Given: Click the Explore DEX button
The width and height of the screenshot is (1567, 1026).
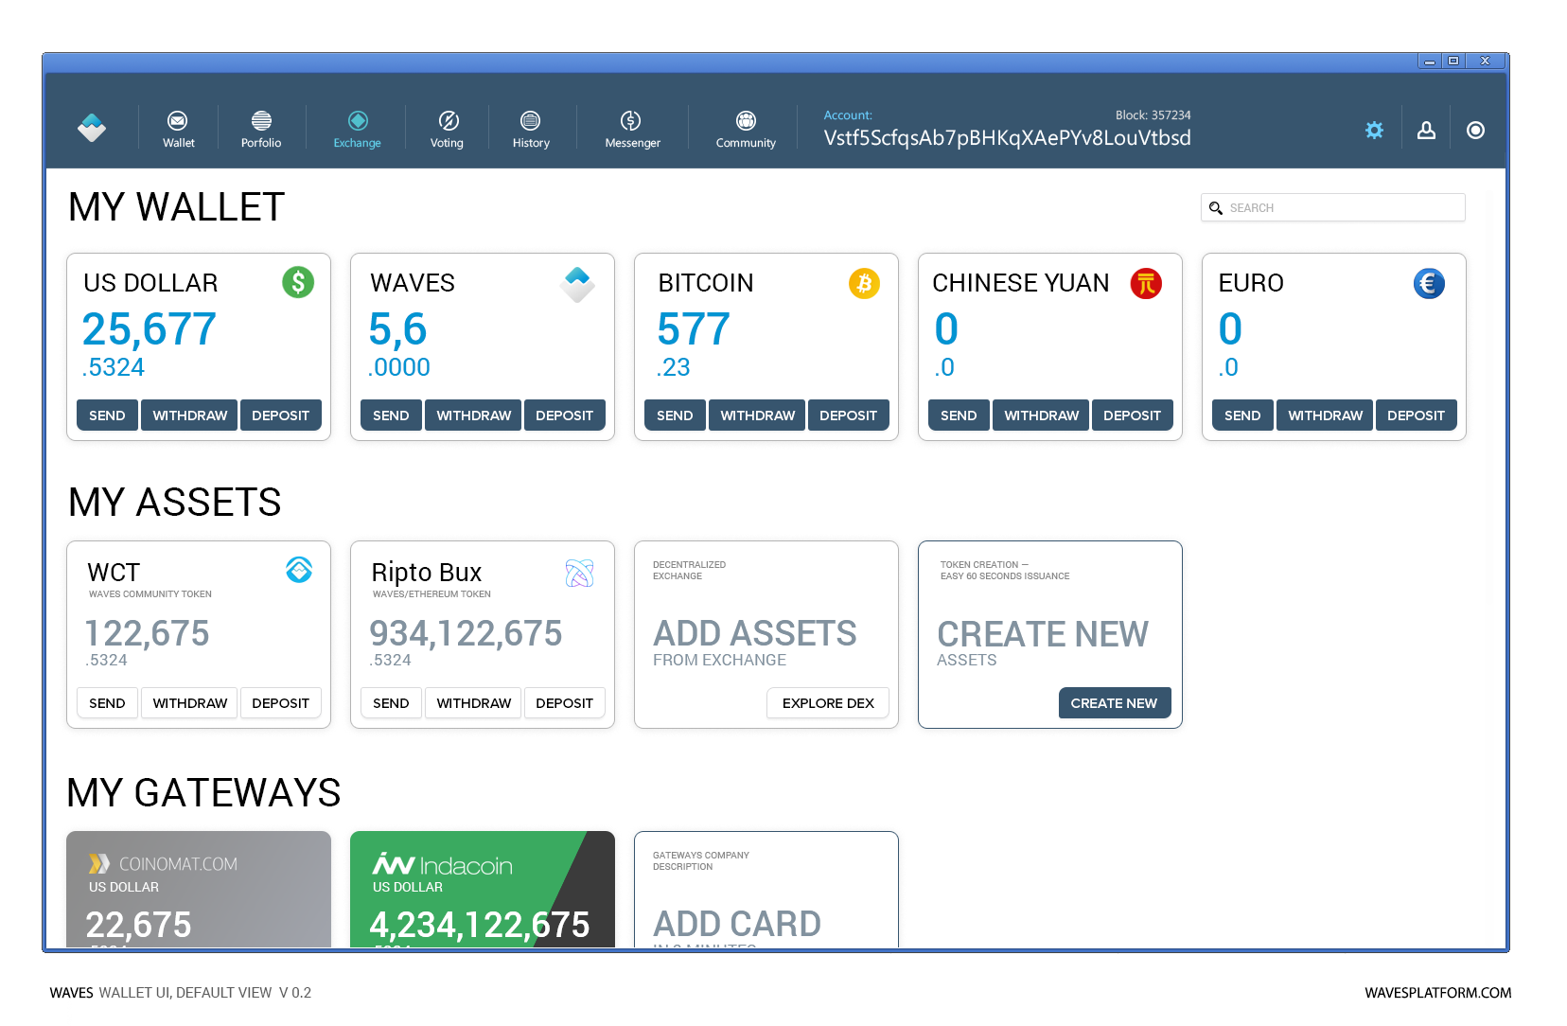Looking at the screenshot, I should point(828,703).
